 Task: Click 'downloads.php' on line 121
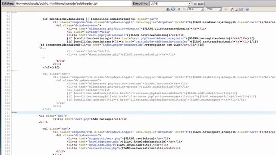(101, 145)
